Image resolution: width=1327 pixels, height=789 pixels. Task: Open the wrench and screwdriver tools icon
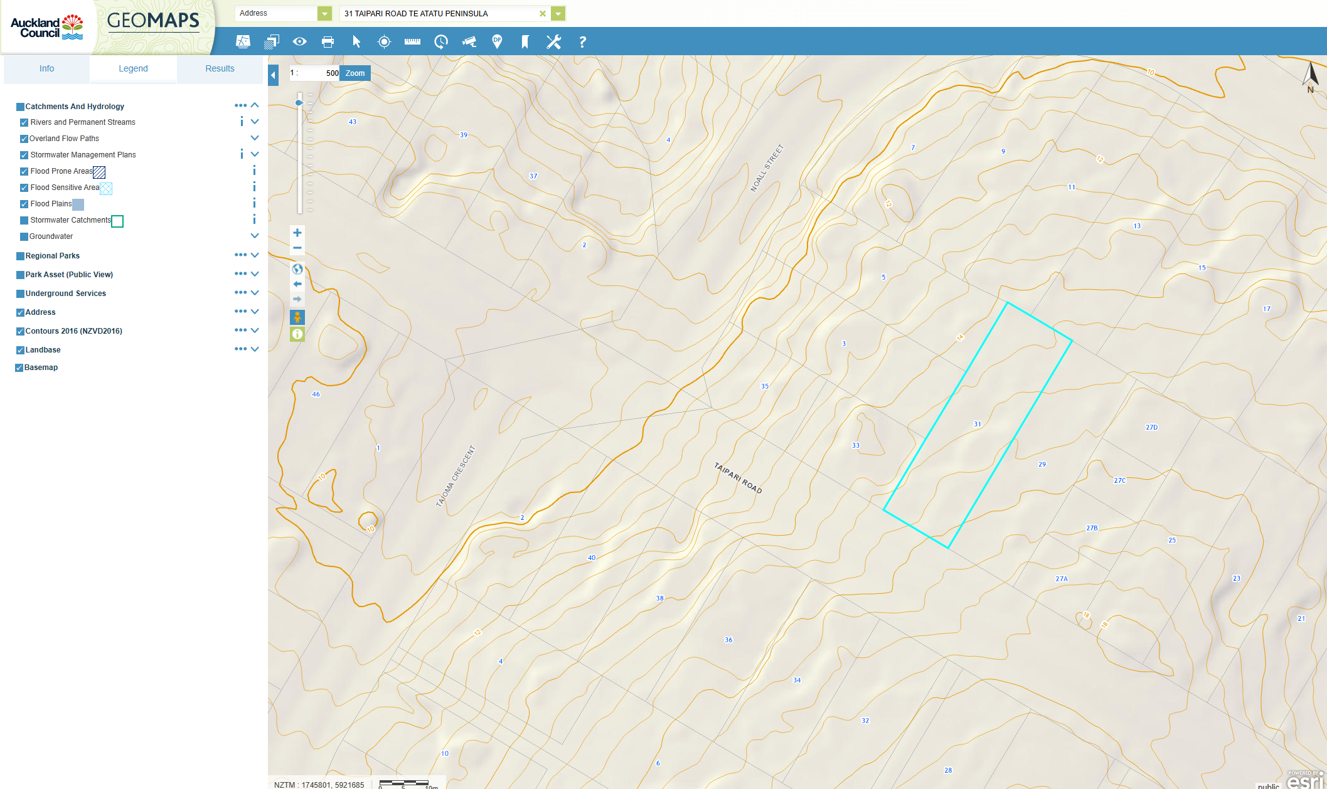coord(553,42)
